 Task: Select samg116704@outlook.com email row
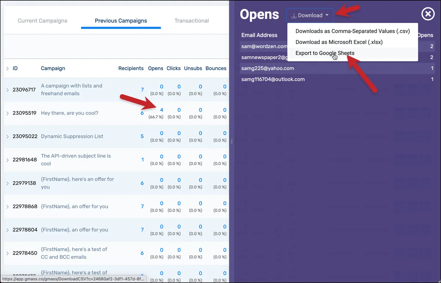337,79
